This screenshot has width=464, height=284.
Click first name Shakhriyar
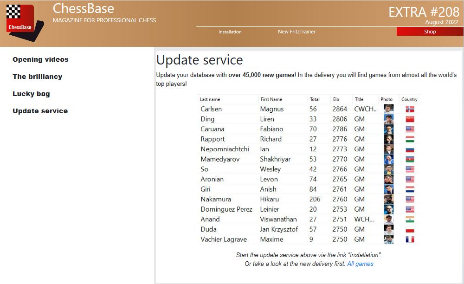275,159
